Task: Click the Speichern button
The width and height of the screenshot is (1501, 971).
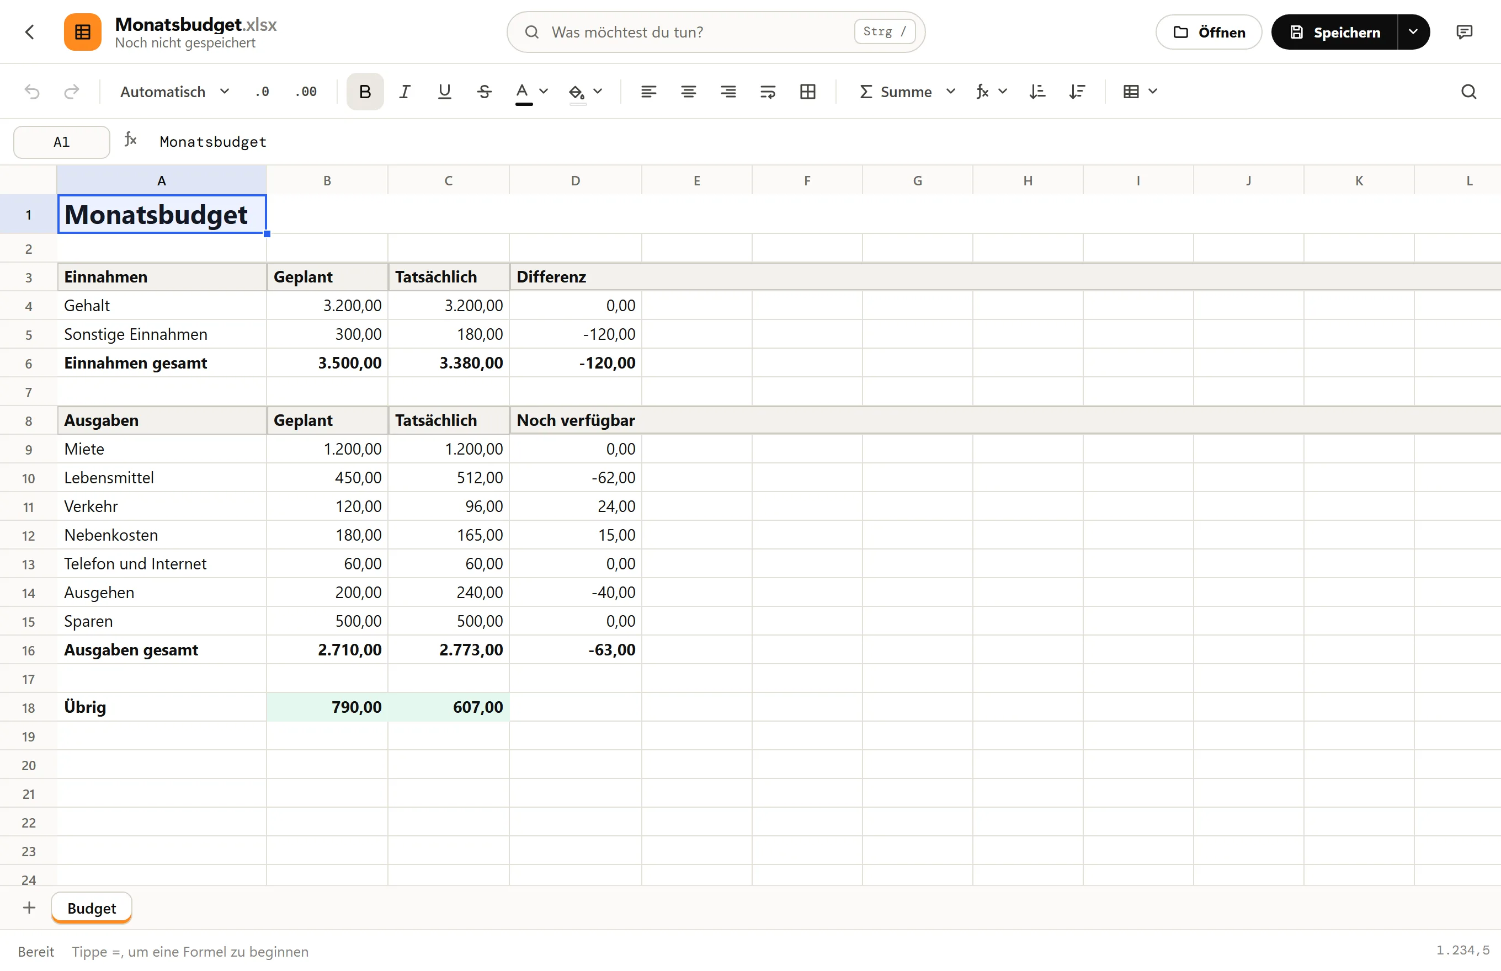Action: [x=1334, y=32]
